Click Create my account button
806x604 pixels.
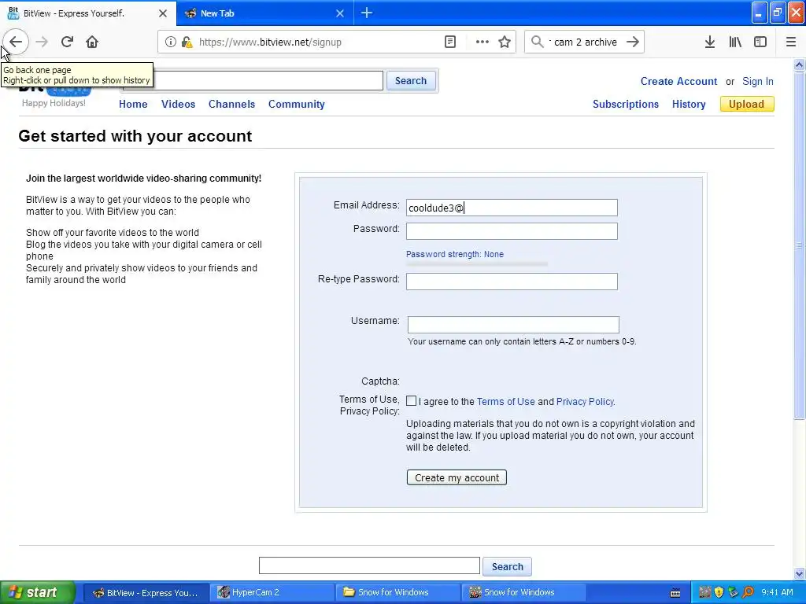pos(457,477)
